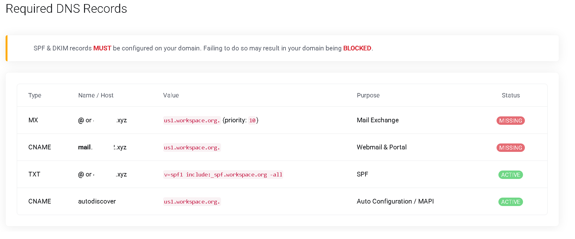Image resolution: width=575 pixels, height=239 pixels.
Task: Click the Required DNS Records heading
Action: click(66, 9)
